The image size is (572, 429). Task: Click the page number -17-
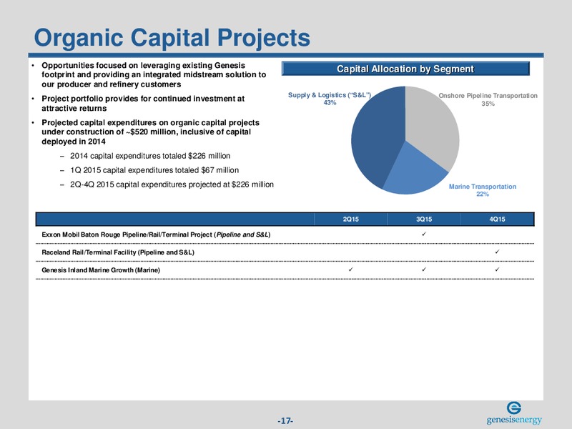click(285, 420)
